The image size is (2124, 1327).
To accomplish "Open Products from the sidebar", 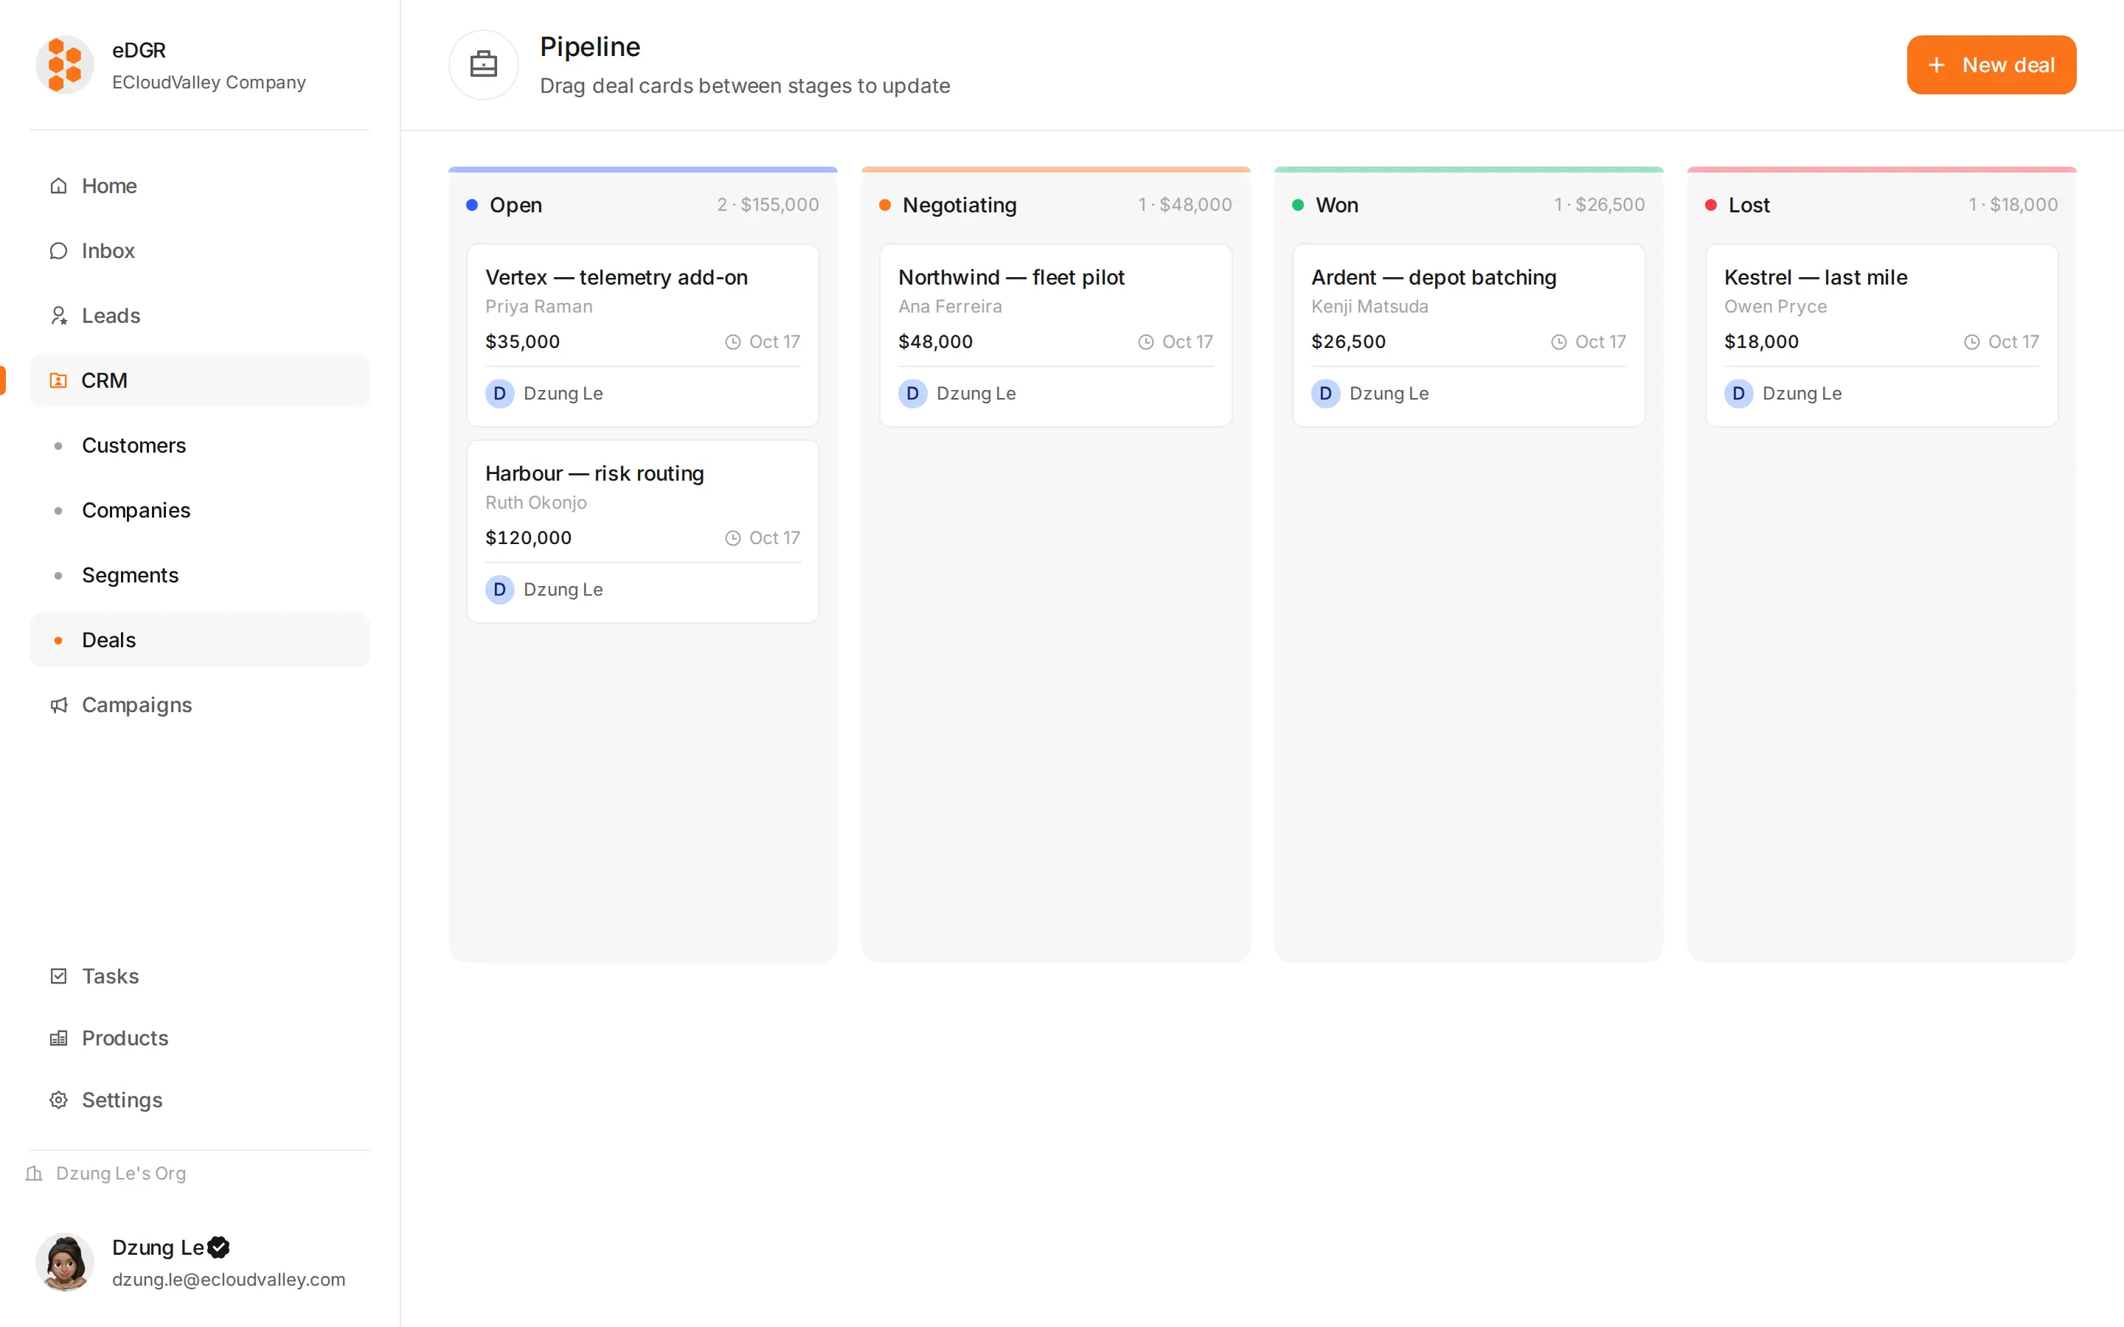I will point(199,1038).
